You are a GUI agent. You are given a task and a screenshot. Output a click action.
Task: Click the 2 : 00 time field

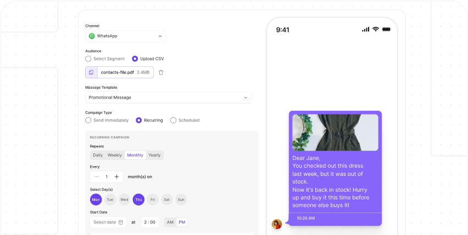tap(150, 222)
